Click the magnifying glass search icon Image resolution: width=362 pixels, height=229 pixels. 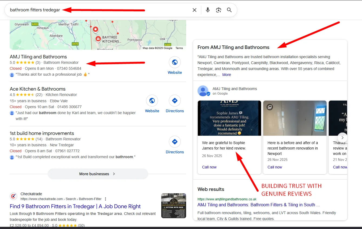click(x=229, y=10)
